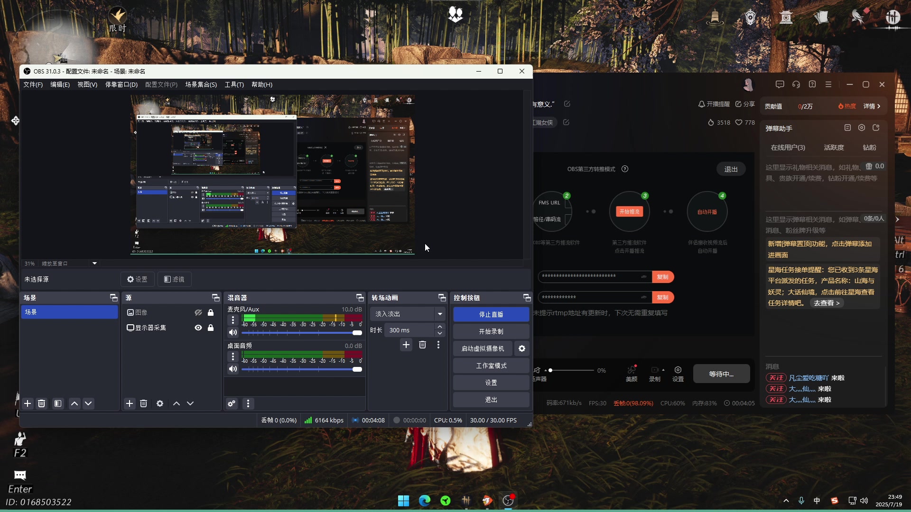
Task: Toggle 工作室模式 studio mode
Action: [x=491, y=366]
